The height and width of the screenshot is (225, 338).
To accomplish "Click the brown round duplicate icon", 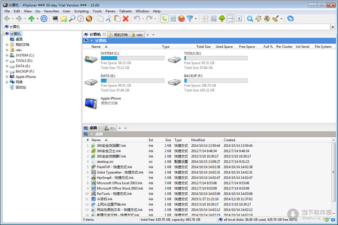I will pos(89,19).
